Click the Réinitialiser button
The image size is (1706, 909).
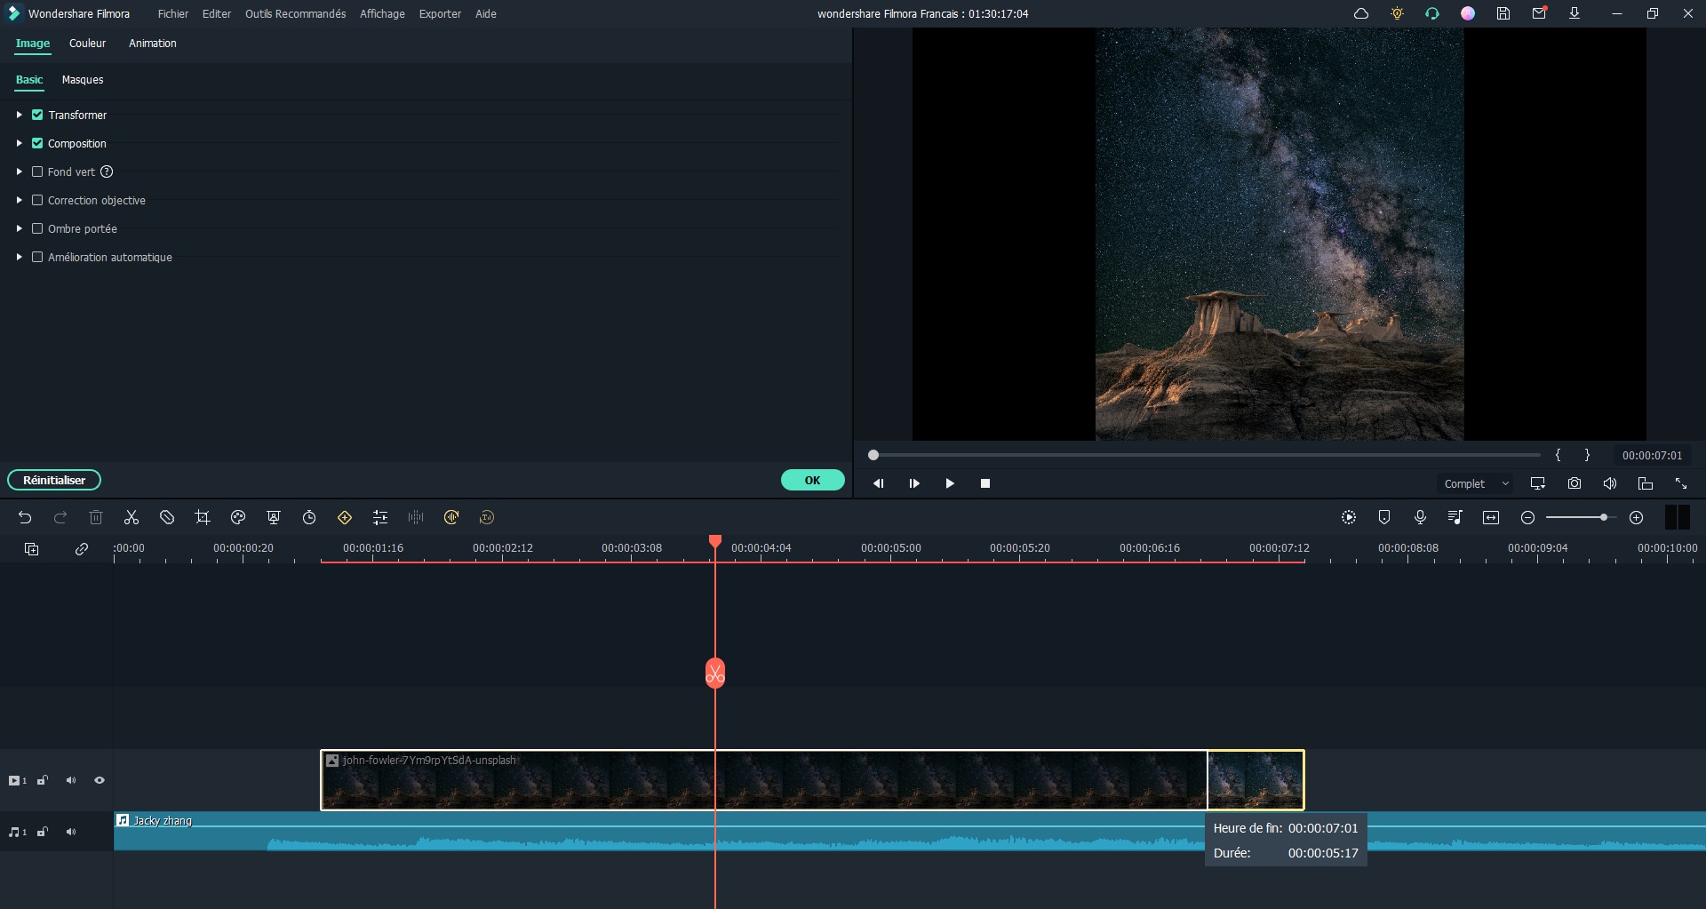[x=54, y=480]
